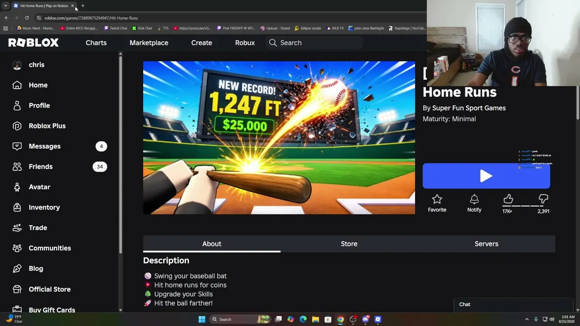Click the Inventory bag icon
580x326 pixels.
(x=17, y=207)
